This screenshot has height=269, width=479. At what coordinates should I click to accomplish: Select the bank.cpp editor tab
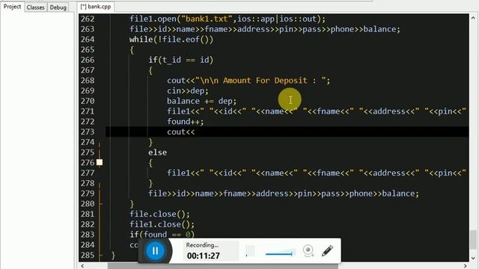[96, 7]
